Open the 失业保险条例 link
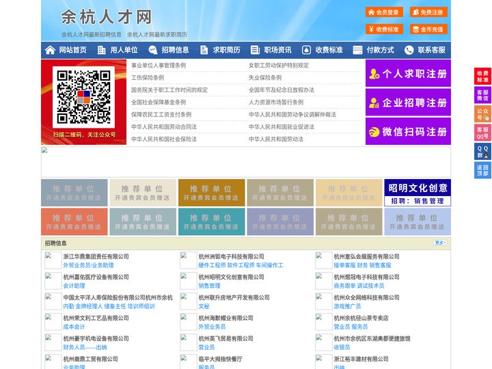The image size is (492, 369). [265, 77]
